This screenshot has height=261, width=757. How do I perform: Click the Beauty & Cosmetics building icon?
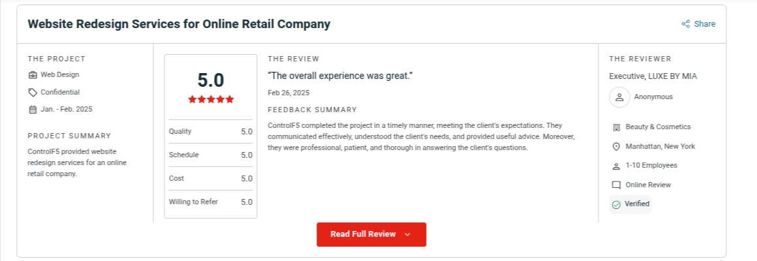(x=616, y=127)
